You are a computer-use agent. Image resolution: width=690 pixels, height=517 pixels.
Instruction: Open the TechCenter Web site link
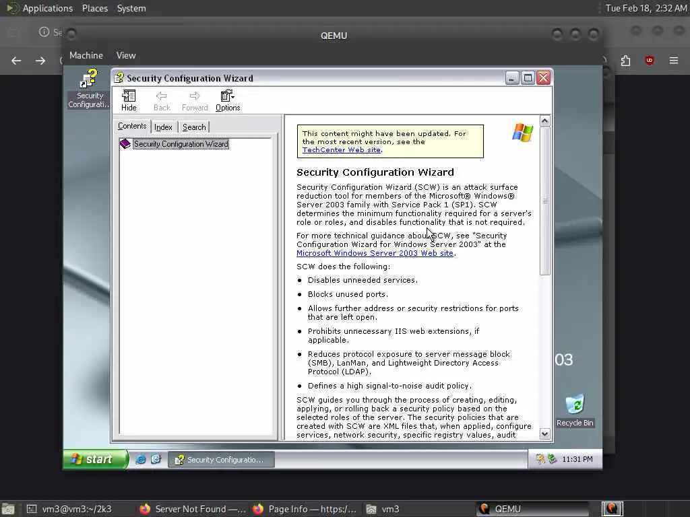pos(341,150)
